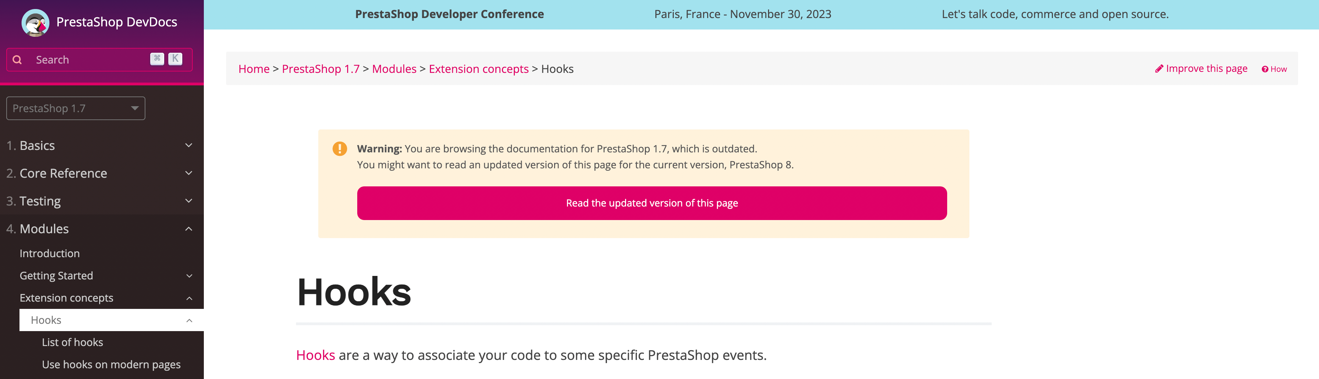Open the PrestaShop 1.7 version dropdown
The height and width of the screenshot is (379, 1319).
(x=76, y=108)
